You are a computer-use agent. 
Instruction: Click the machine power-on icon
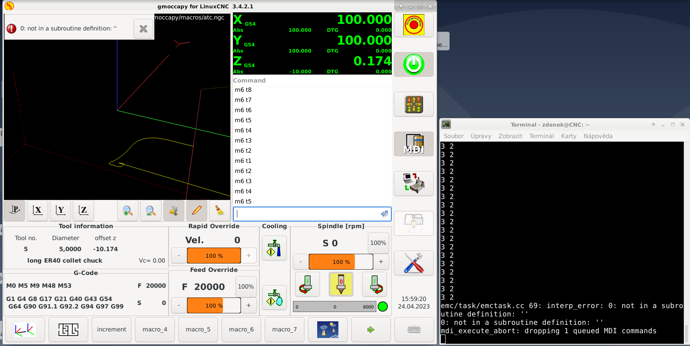pyautogui.click(x=413, y=64)
